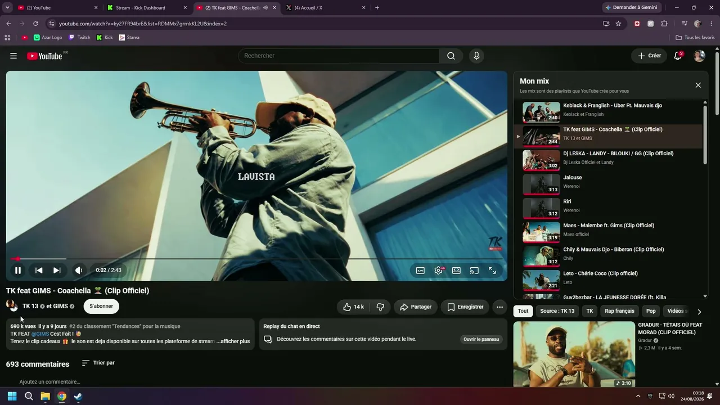Toggle subtitles in the video player

click(420, 271)
